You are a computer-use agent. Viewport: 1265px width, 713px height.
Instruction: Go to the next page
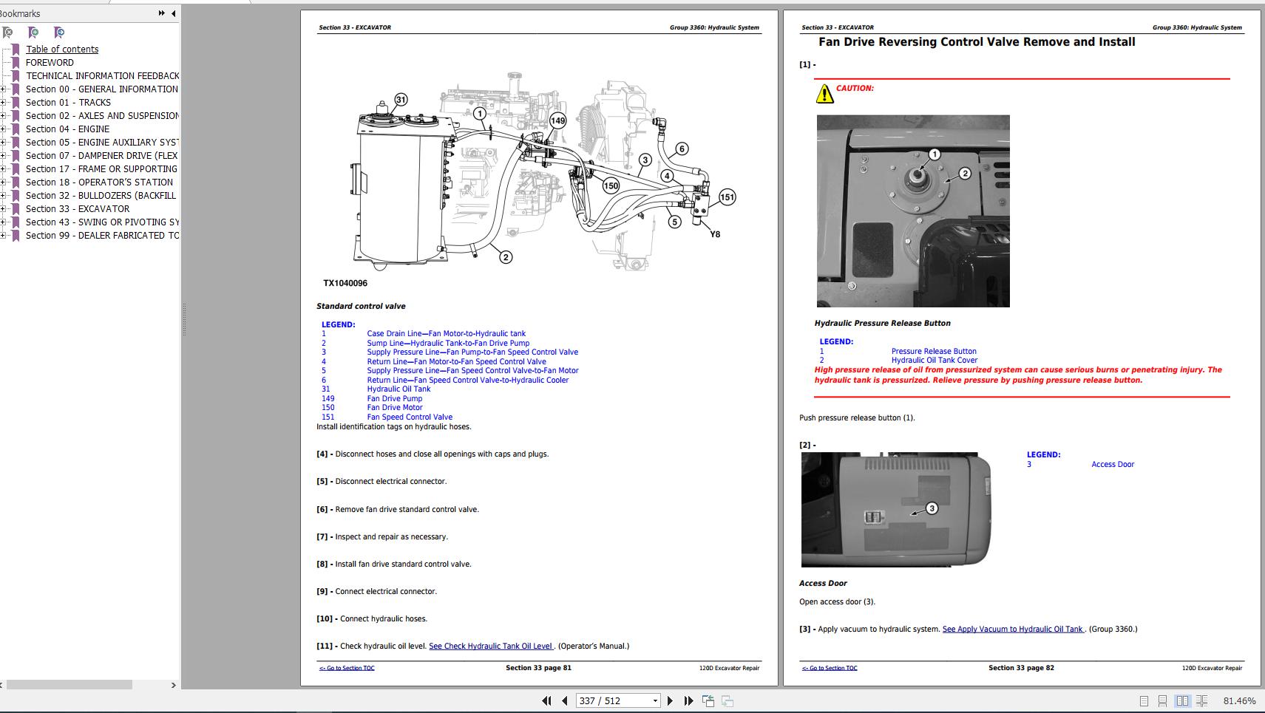tap(670, 700)
